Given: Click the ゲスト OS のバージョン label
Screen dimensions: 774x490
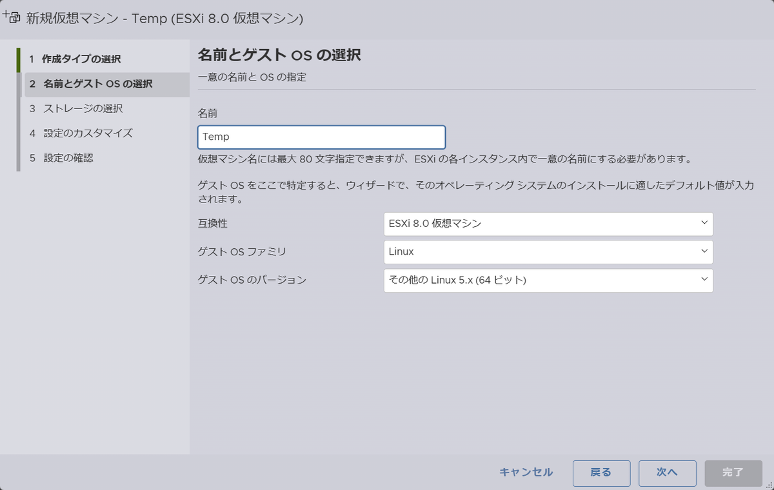Looking at the screenshot, I should [x=252, y=280].
